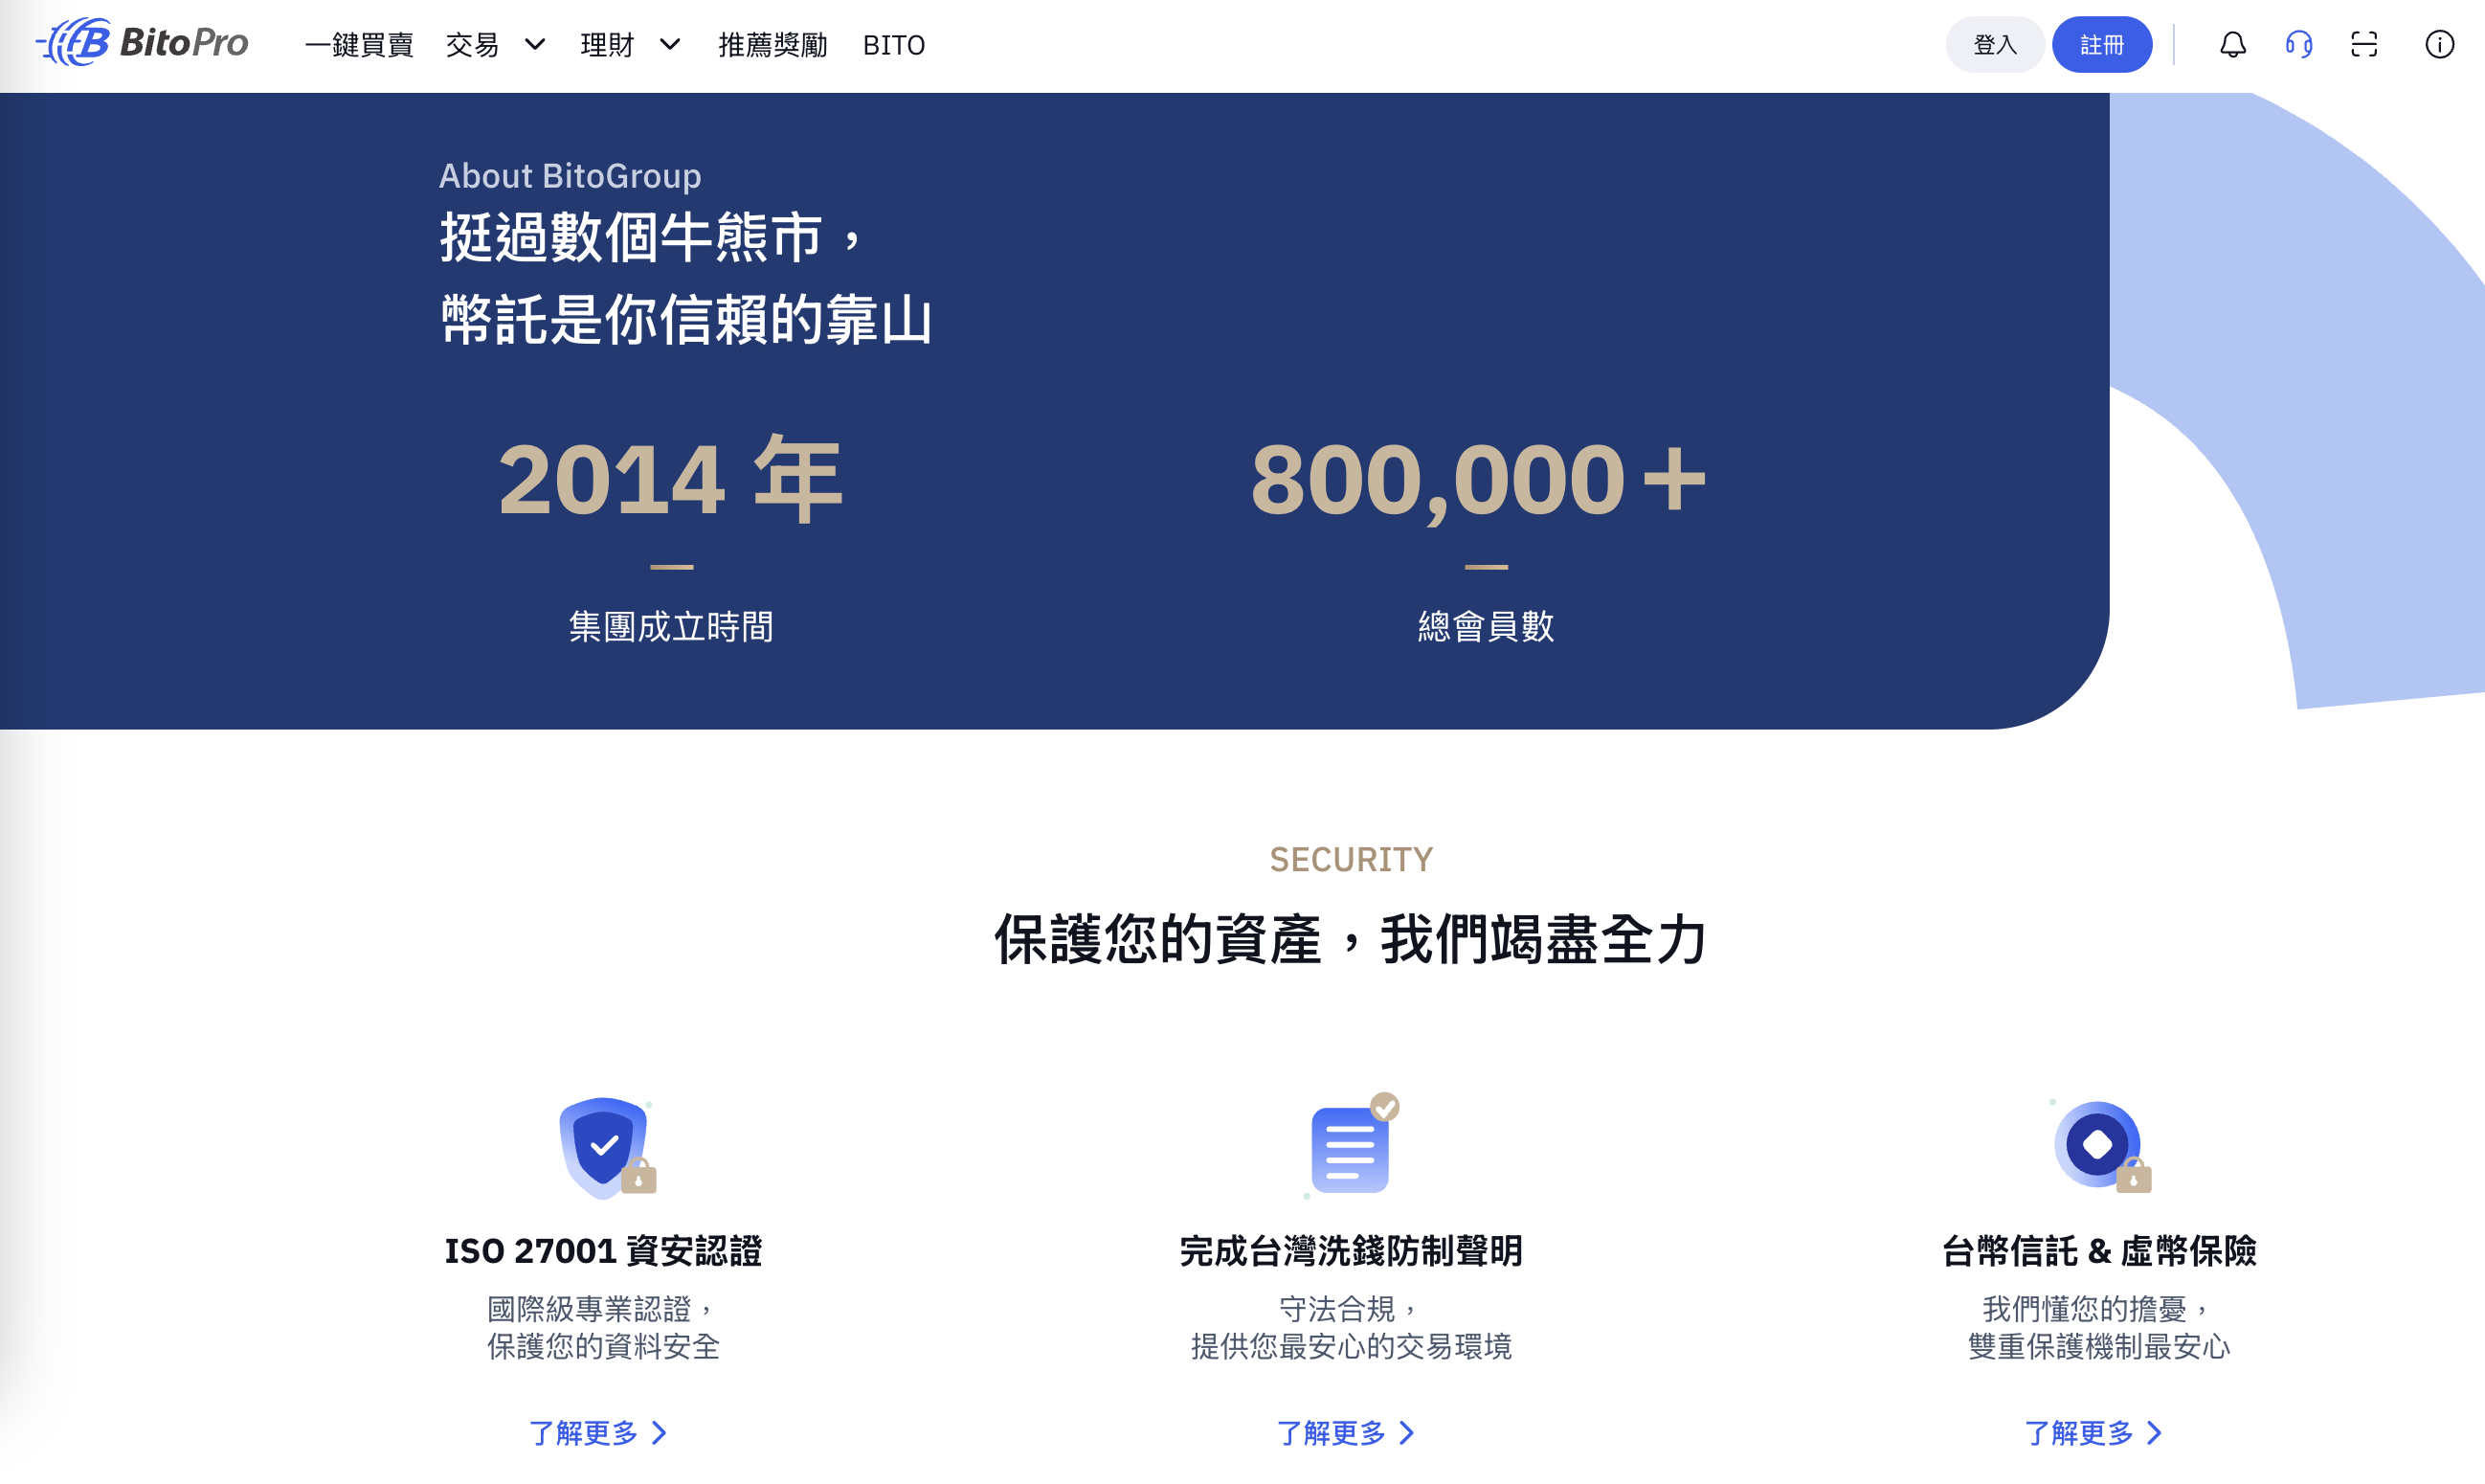Click the ISO 27001 資安認證 heading

(603, 1250)
